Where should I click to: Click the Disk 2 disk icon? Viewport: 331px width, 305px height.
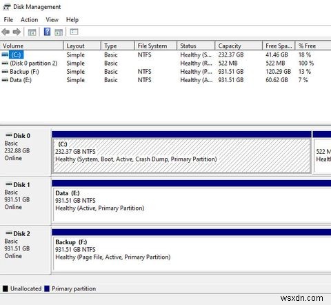pos(9,233)
